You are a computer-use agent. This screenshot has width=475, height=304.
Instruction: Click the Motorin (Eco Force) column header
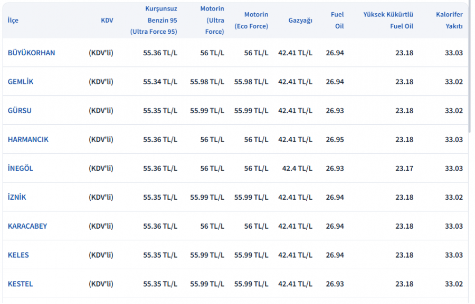(251, 21)
